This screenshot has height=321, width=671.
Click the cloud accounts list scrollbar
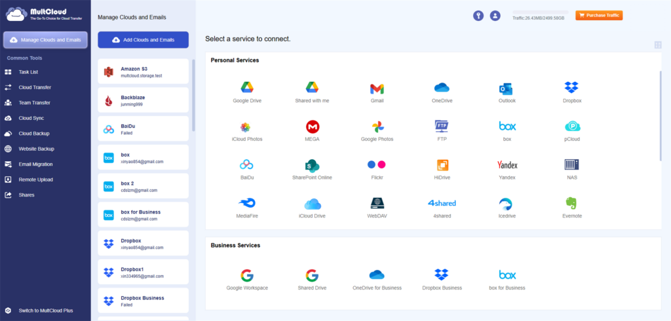[x=193, y=95]
